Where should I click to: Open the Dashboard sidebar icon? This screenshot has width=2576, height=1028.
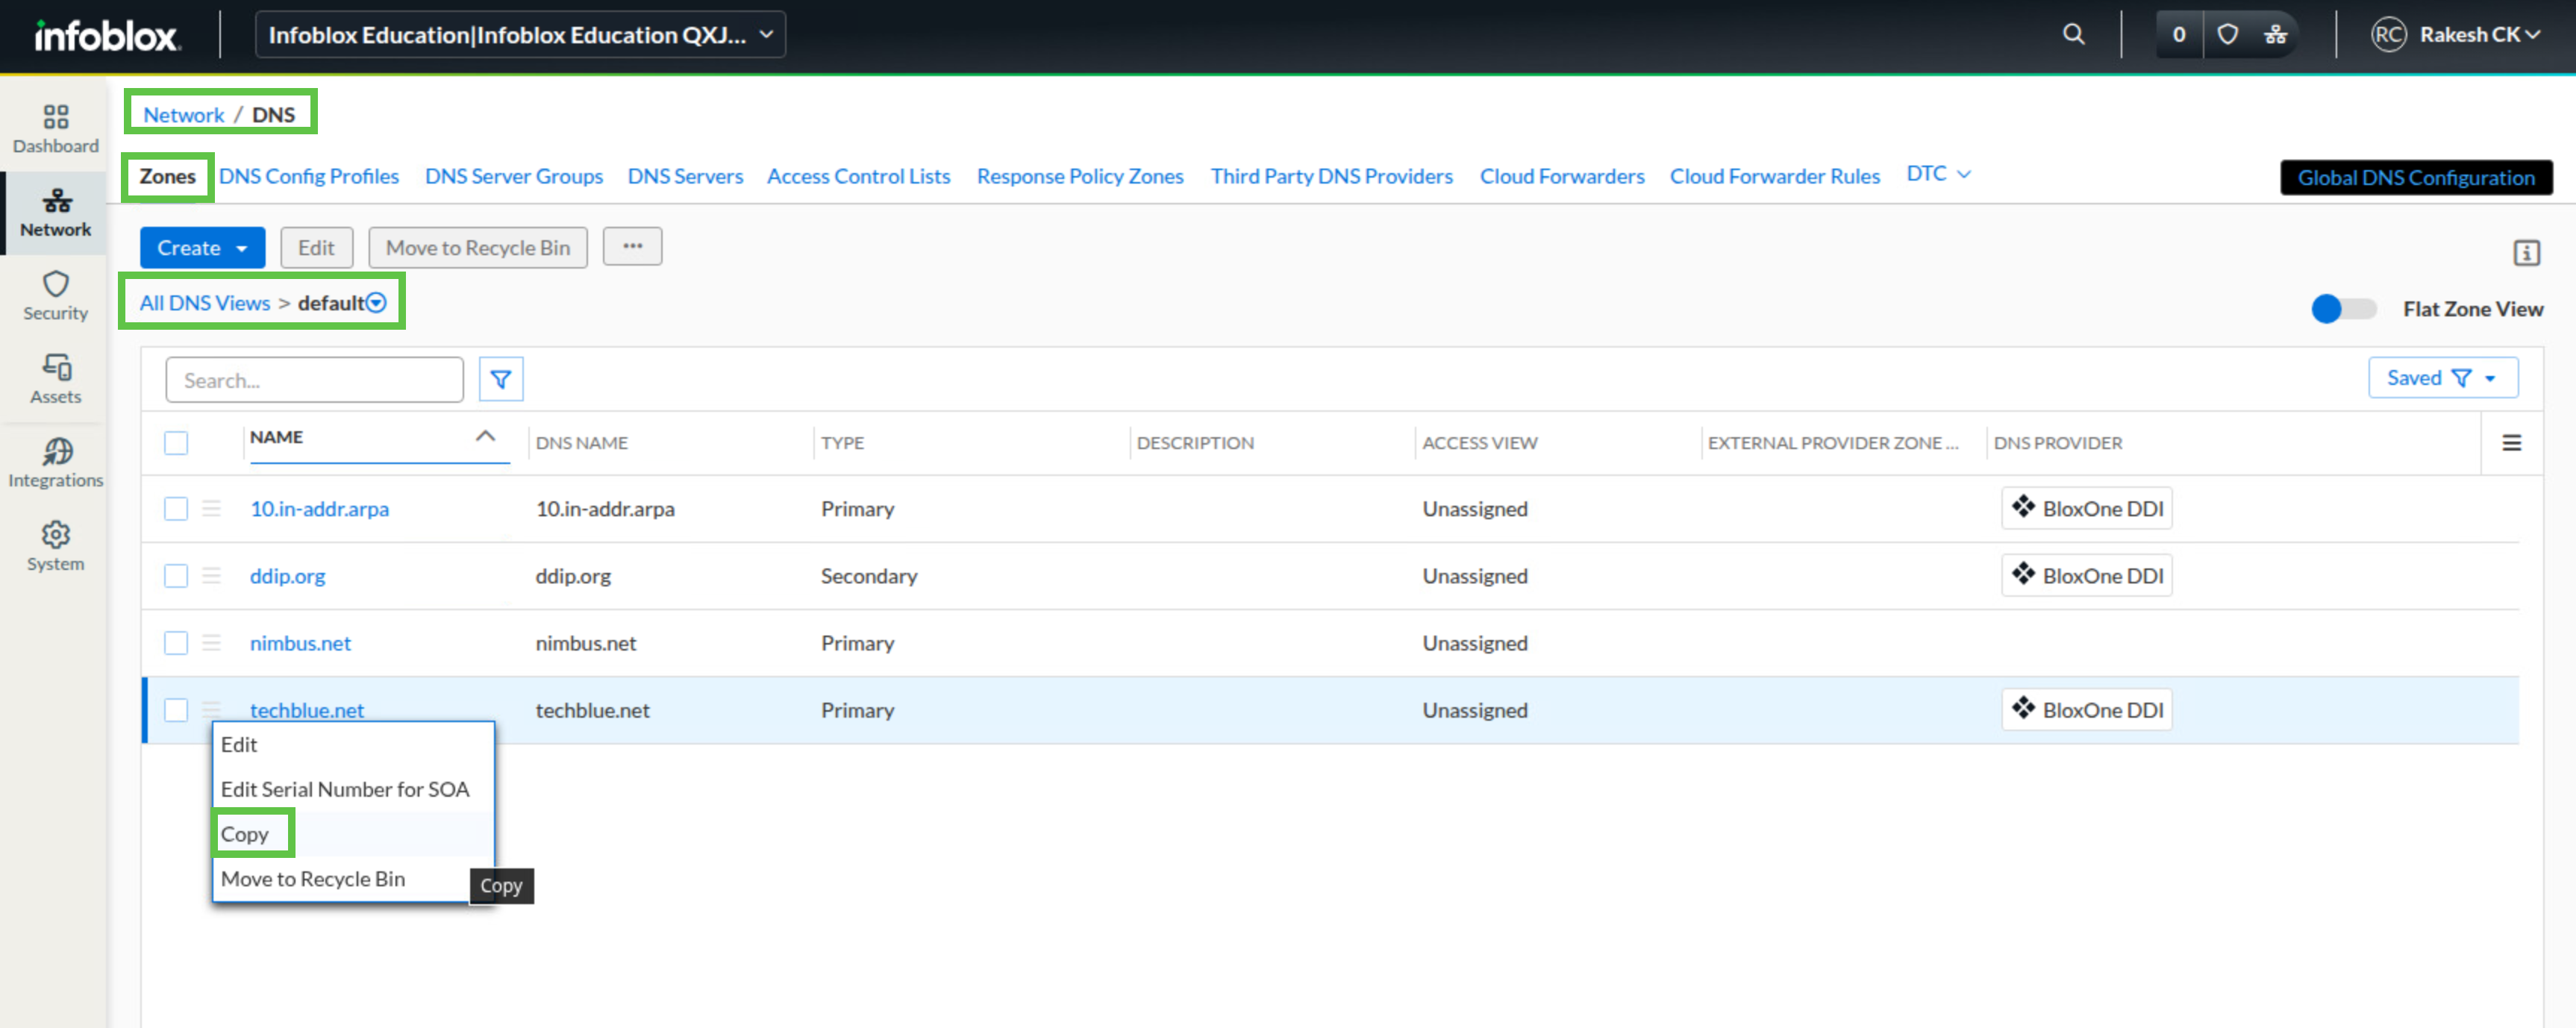[55, 129]
